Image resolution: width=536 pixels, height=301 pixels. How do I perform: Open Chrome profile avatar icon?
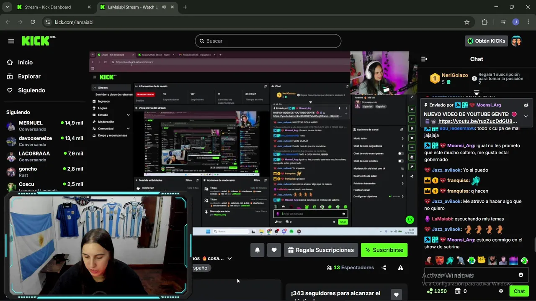(516, 22)
